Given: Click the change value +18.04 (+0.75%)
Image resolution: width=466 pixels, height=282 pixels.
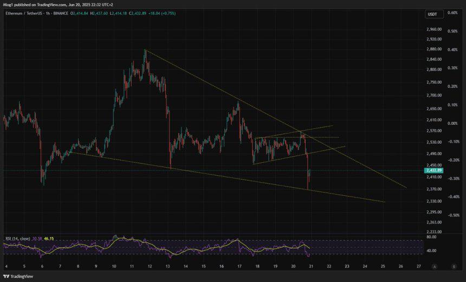Looking at the screenshot, I should (162, 14).
